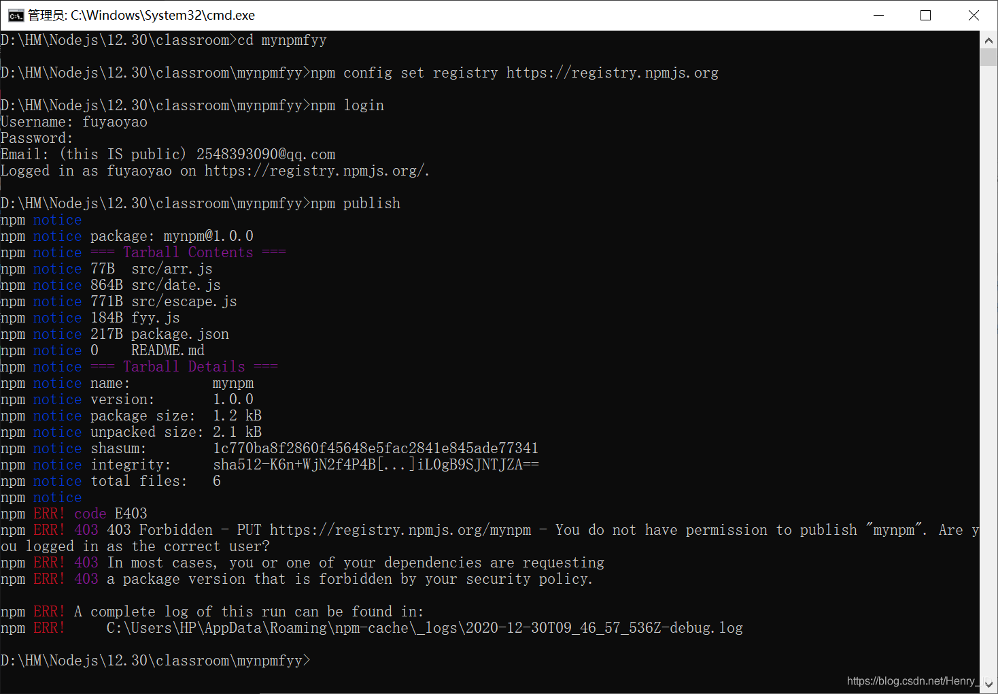This screenshot has width=998, height=694.
Task: Click the 'npm publish' command
Action: point(356,203)
